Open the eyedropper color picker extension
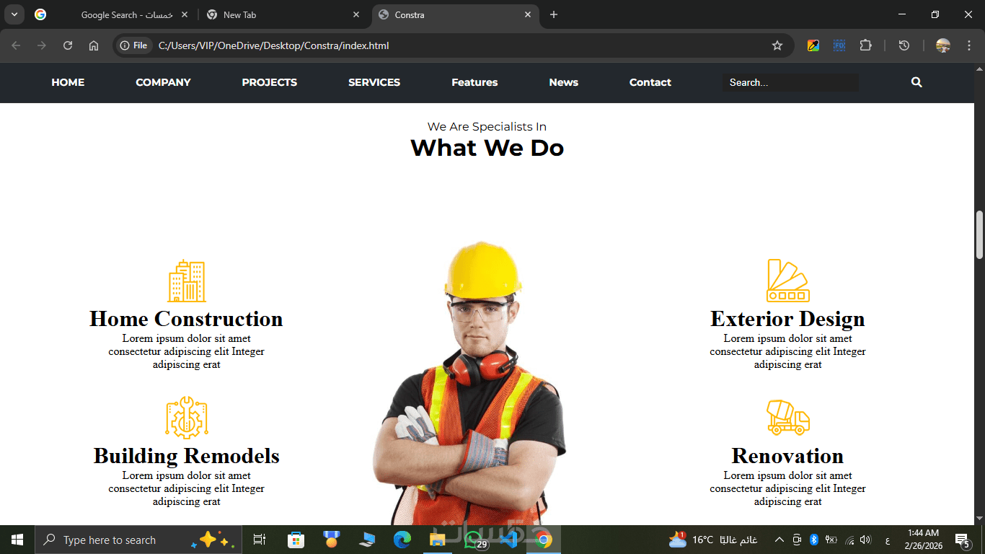The height and width of the screenshot is (554, 985). [x=813, y=45]
